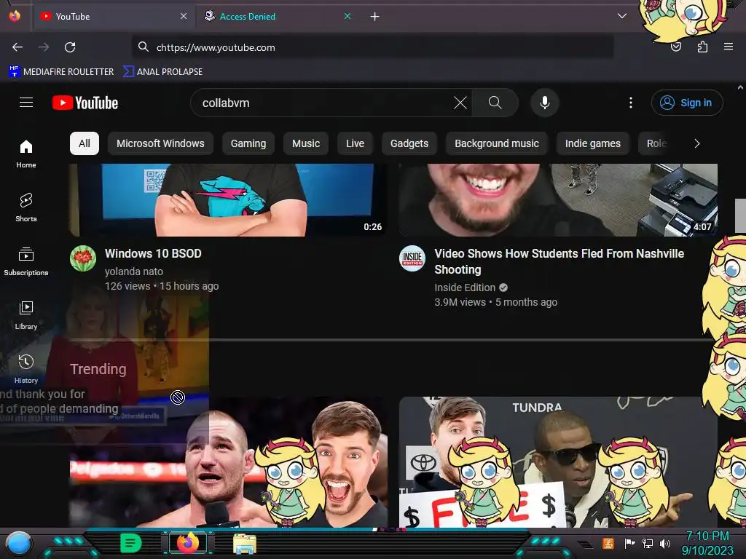746x559 pixels.
Task: Select the Gadgets filter chip
Action: coord(409,143)
